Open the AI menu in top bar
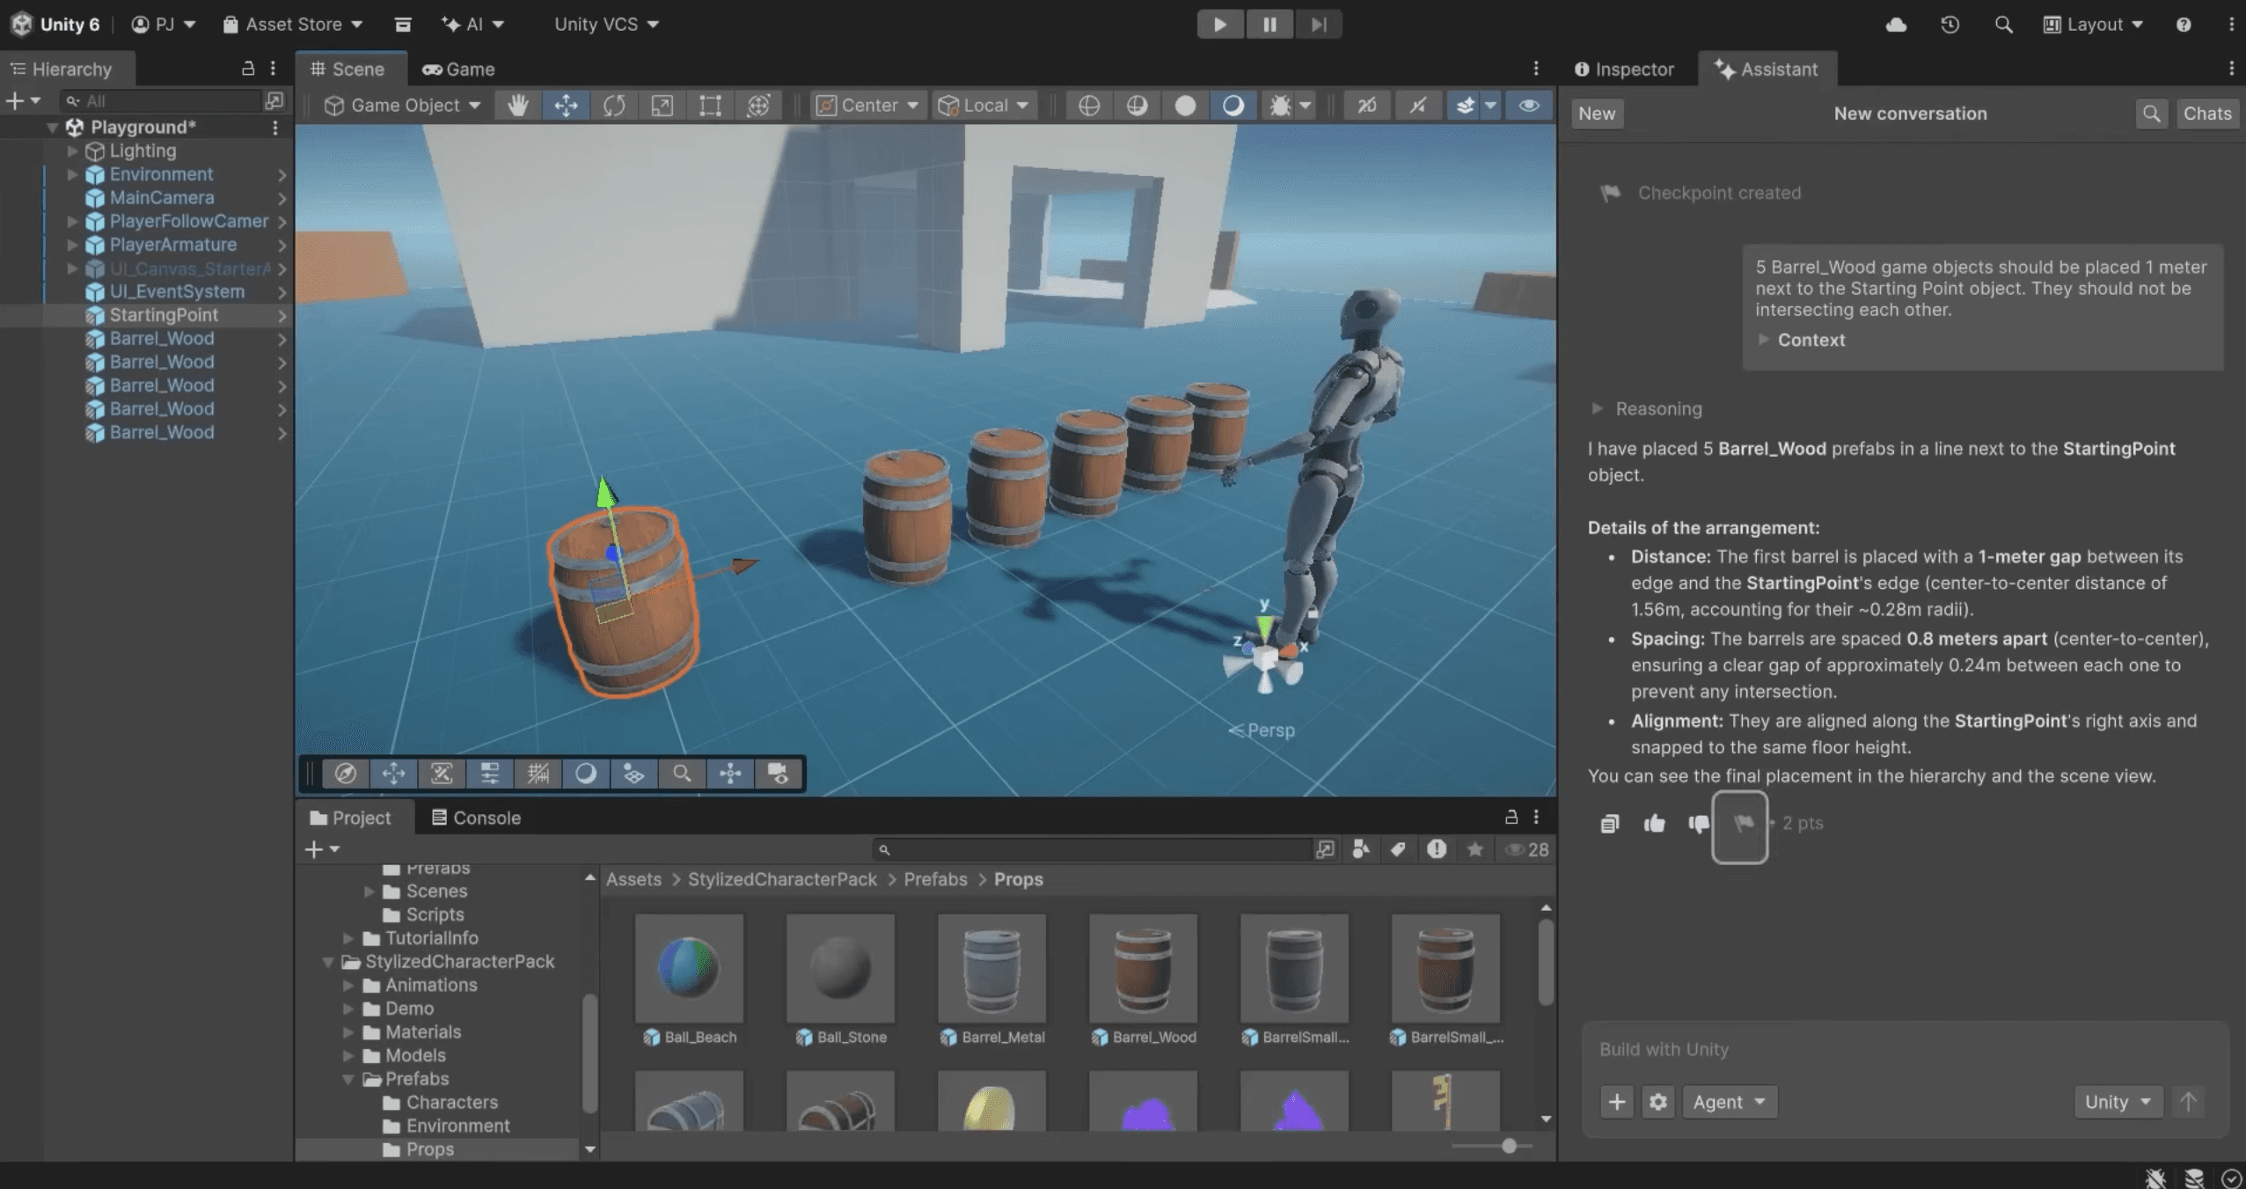This screenshot has height=1189, width=2246. [472, 25]
